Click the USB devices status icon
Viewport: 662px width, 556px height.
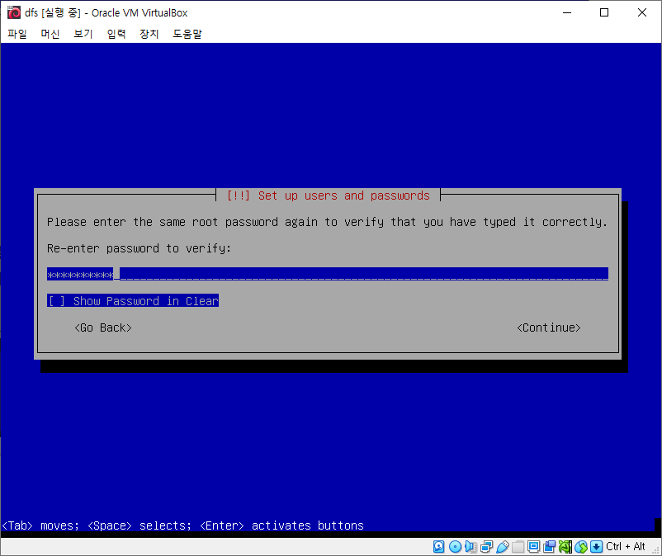[502, 547]
